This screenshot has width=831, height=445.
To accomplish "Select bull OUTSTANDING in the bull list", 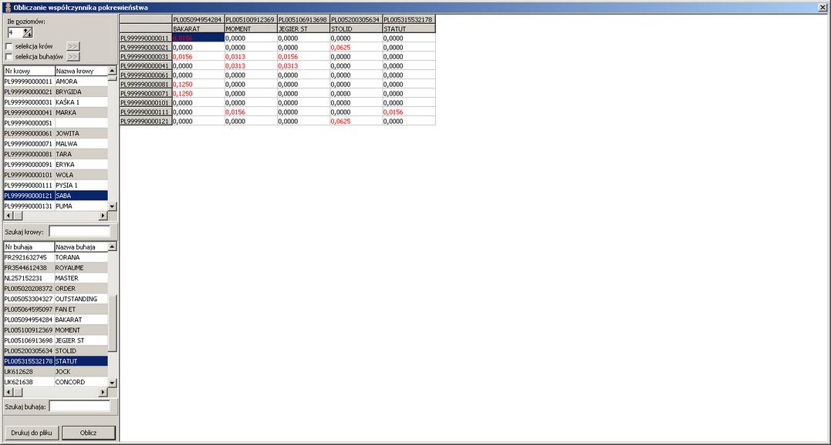I will pos(76,299).
